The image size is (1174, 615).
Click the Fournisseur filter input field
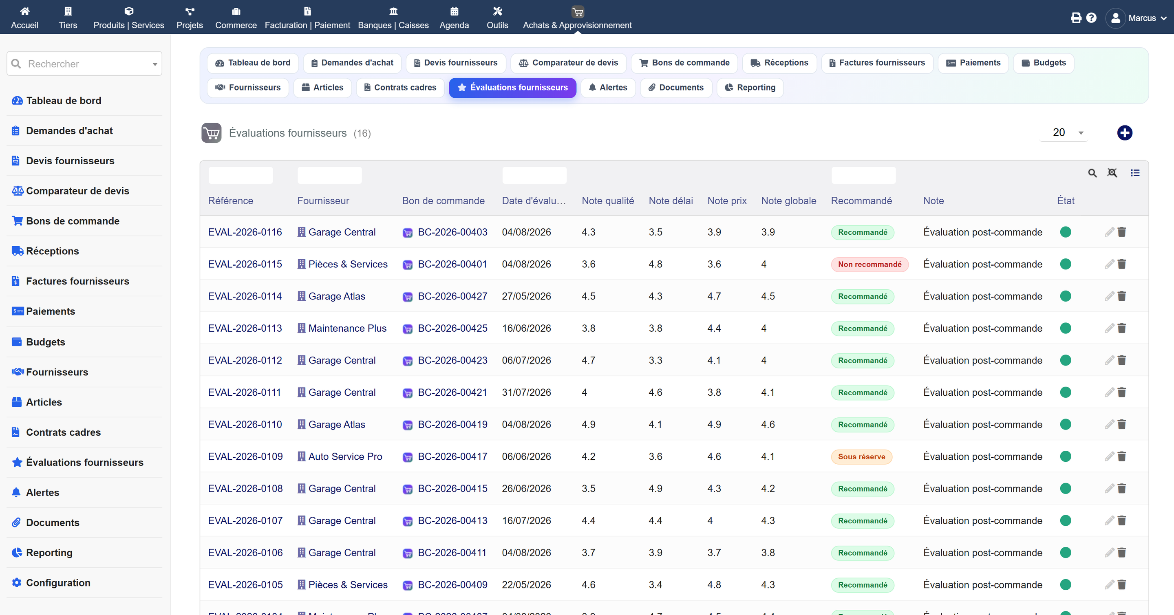click(329, 175)
